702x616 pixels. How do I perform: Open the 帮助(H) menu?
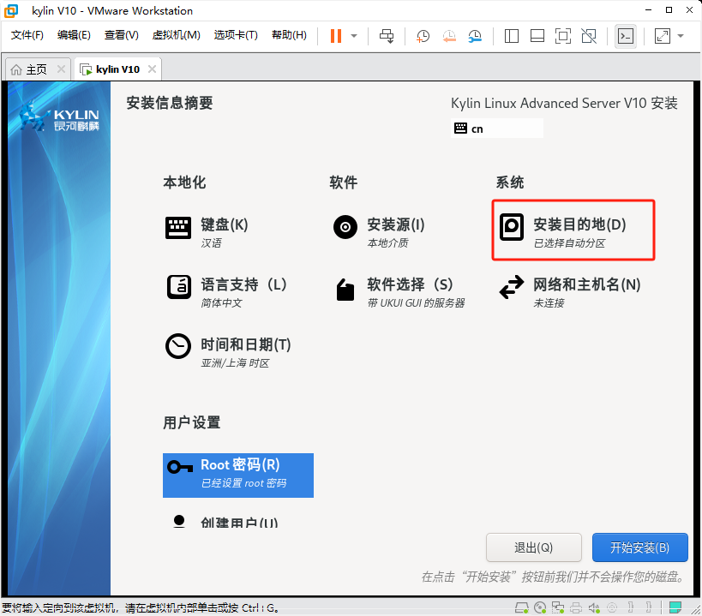289,35
